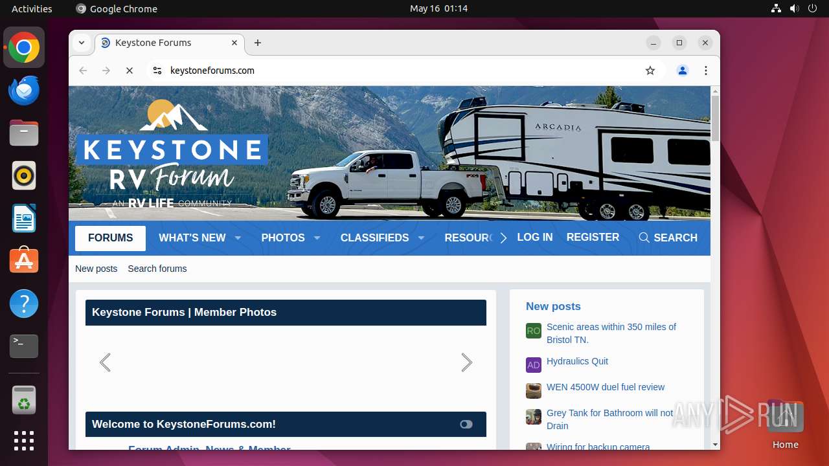Viewport: 829px width, 466px height.
Task: Open the Files manager in the dock
Action: [24, 133]
